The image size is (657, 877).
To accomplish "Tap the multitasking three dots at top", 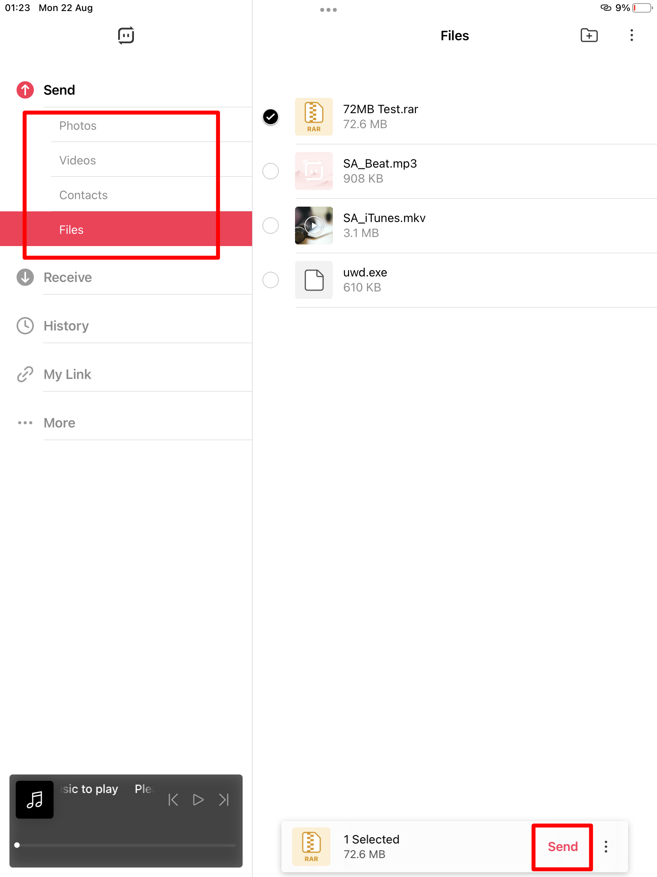I will point(328,10).
